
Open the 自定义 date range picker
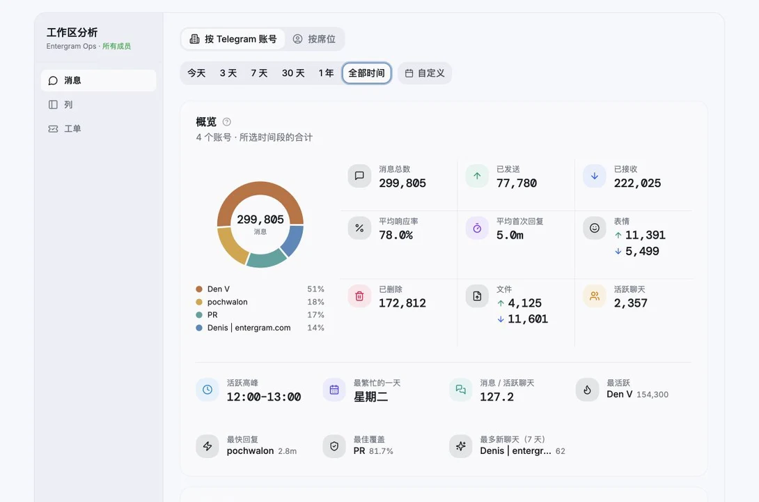pyautogui.click(x=425, y=73)
